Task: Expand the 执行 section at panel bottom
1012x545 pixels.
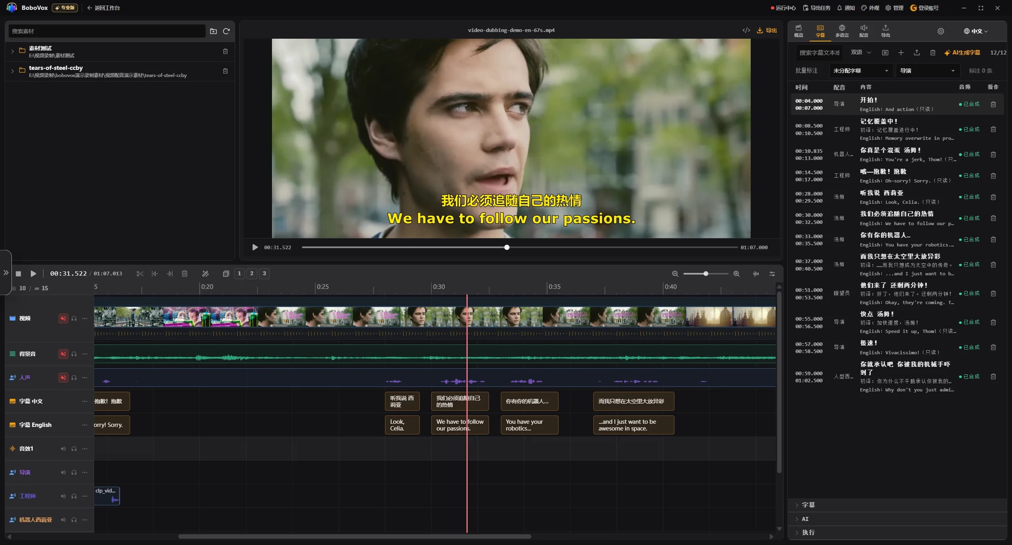Action: [x=897, y=532]
